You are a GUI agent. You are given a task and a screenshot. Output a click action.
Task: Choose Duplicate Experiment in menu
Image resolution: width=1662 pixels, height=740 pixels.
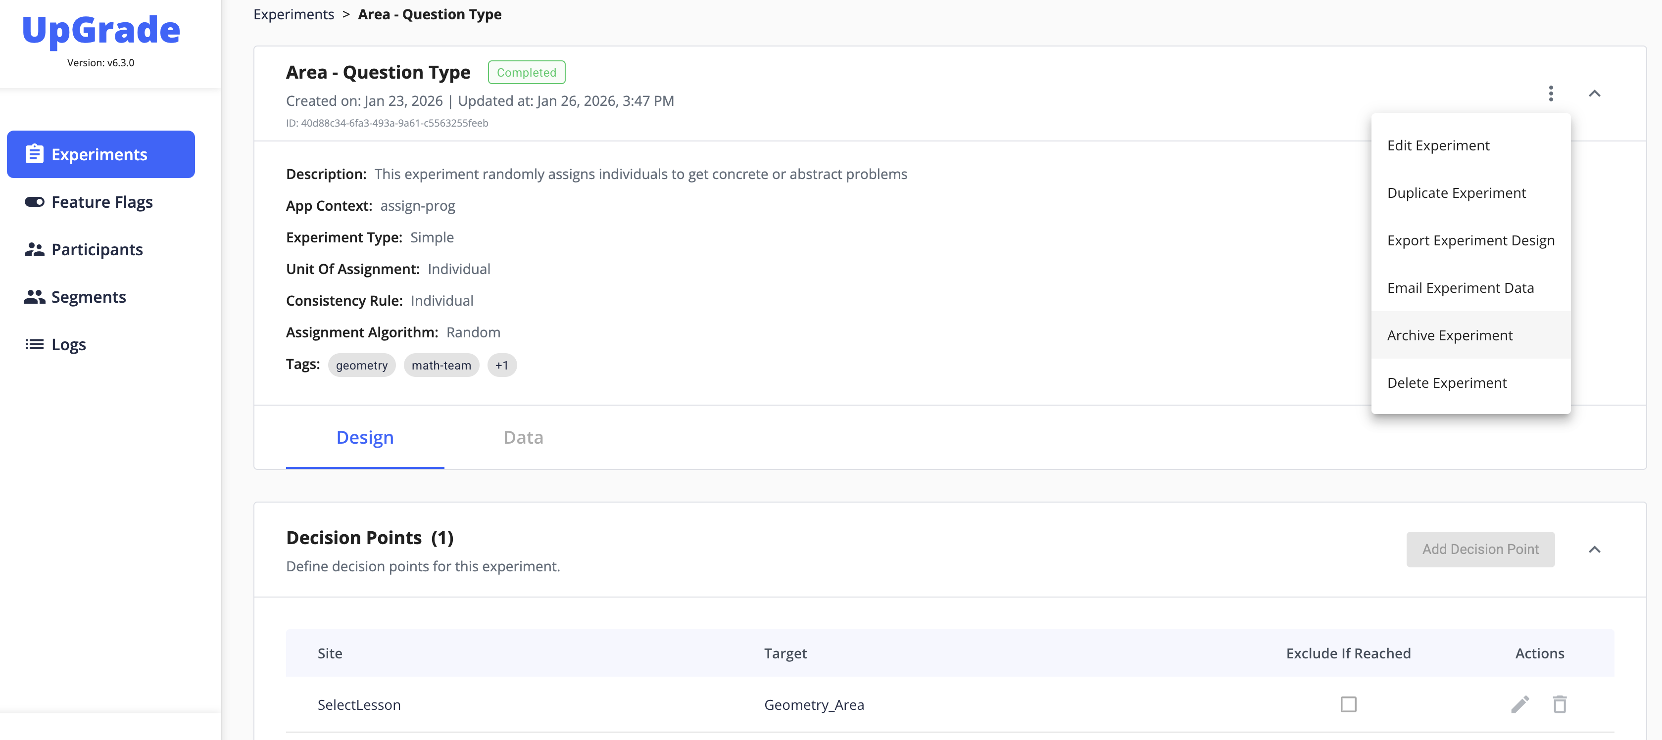coord(1456,193)
